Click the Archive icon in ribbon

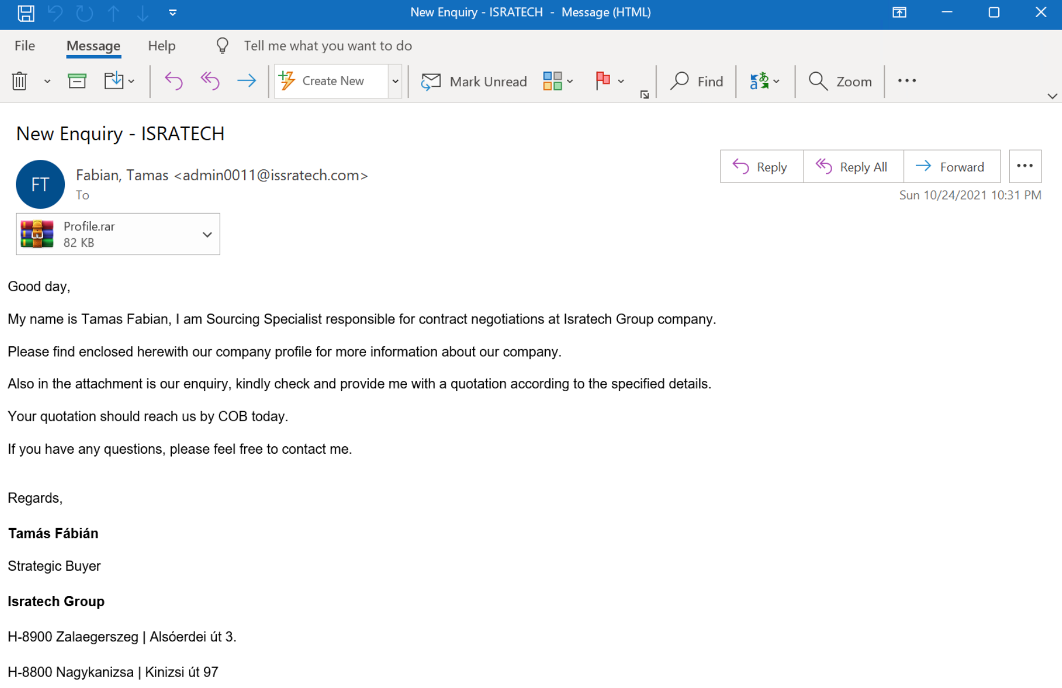pyautogui.click(x=77, y=81)
